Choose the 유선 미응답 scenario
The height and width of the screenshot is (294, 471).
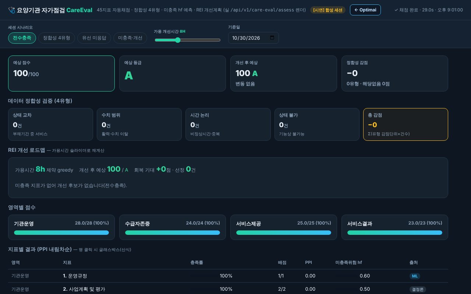coord(94,38)
